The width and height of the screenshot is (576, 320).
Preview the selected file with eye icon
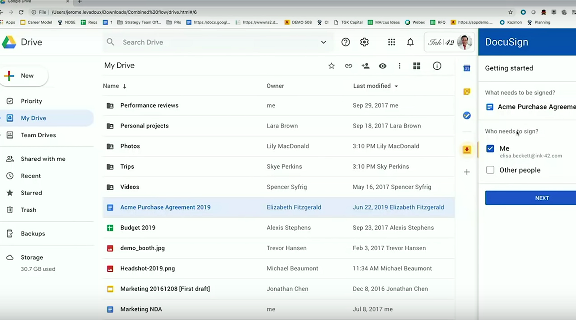383,66
